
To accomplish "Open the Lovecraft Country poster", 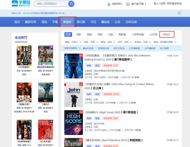I will (24, 93).
